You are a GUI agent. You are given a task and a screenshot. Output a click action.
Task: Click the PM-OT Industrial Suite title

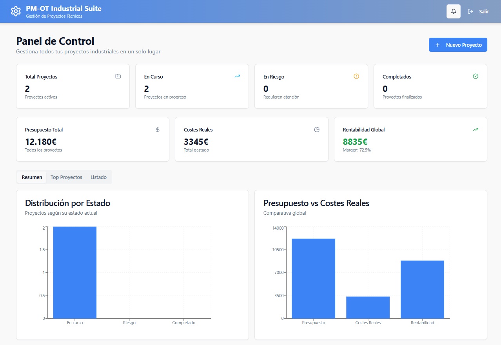[64, 9]
